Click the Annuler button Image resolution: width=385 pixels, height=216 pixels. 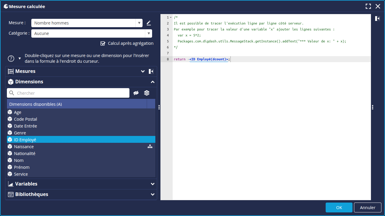coord(367,208)
